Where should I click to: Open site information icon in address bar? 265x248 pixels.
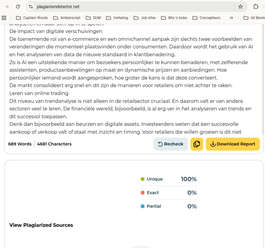(31, 7)
